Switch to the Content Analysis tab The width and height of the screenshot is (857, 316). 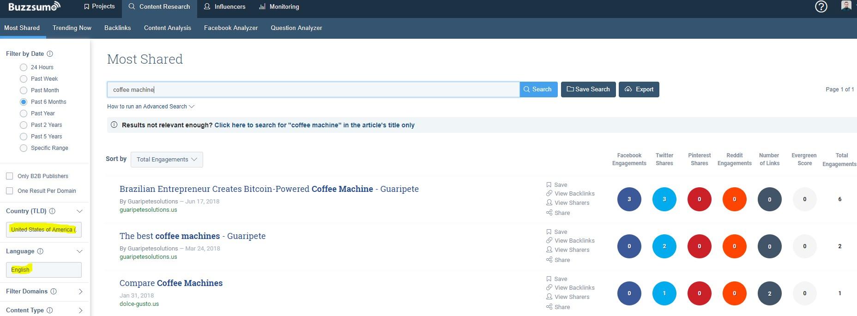[168, 28]
